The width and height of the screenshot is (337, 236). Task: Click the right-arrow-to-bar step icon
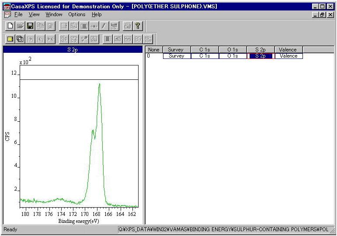(x=30, y=39)
